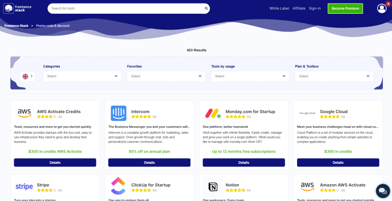Image resolution: width=392 pixels, height=201 pixels.
Task: Click the Notion logo
Action: pyautogui.click(x=213, y=187)
